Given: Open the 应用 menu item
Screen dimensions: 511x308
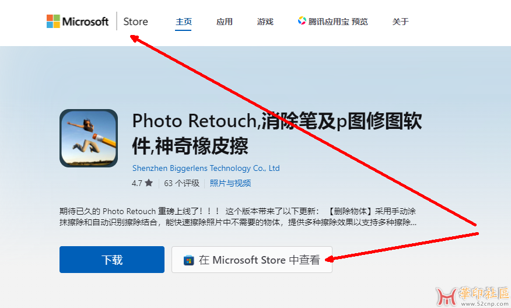Looking at the screenshot, I should (x=224, y=22).
